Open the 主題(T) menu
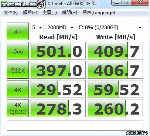Viewport: 150px width, 136px height. click(50, 13)
